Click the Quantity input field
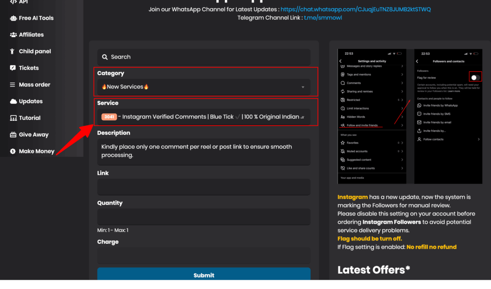Viewport: 491px width, 289px height. pyautogui.click(x=204, y=217)
